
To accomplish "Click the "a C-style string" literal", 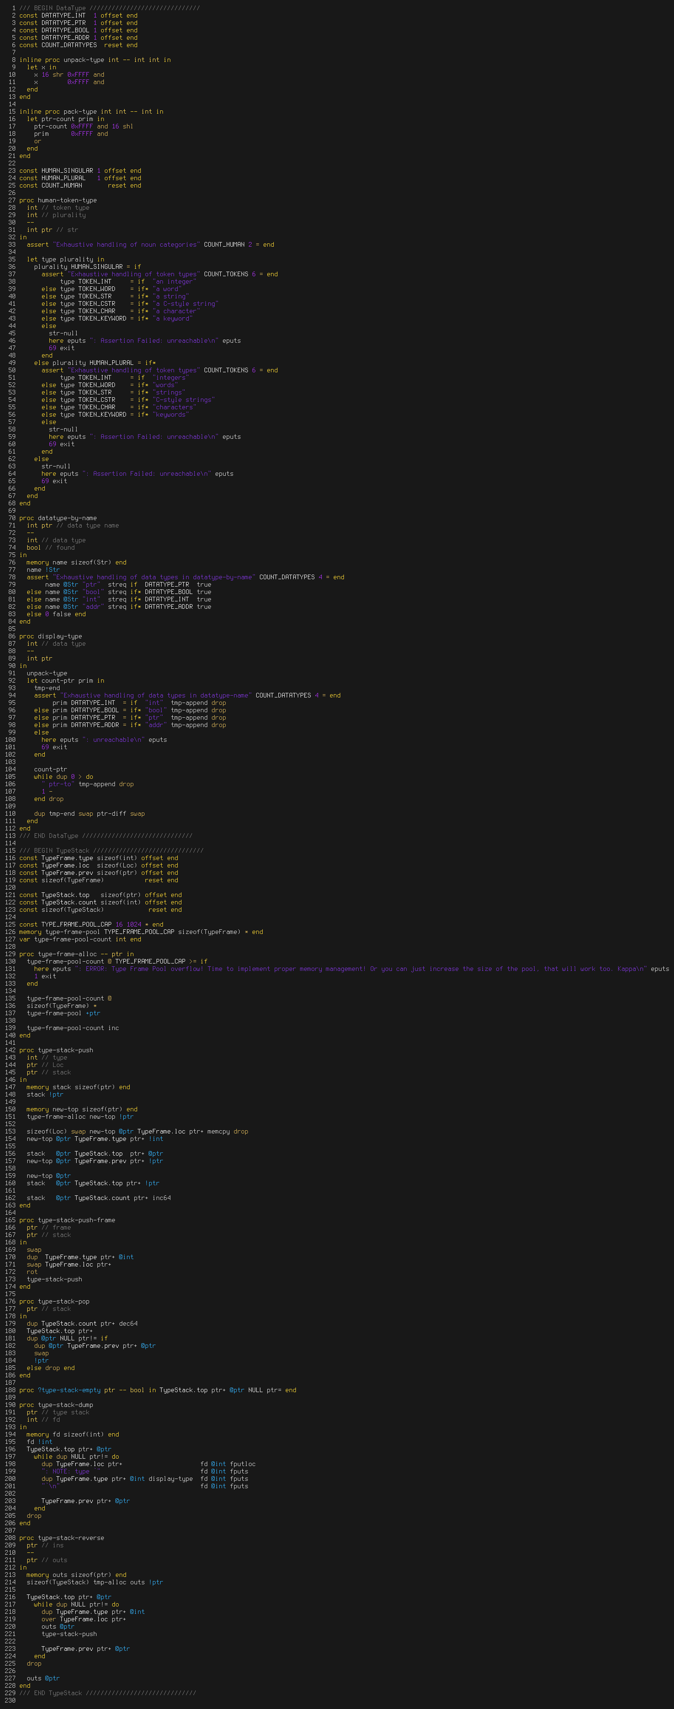I will [186, 304].
